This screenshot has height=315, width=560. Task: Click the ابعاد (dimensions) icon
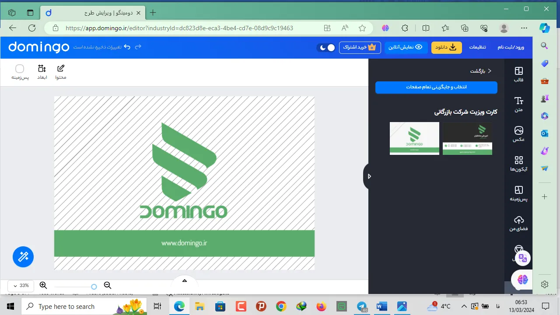coord(42,72)
